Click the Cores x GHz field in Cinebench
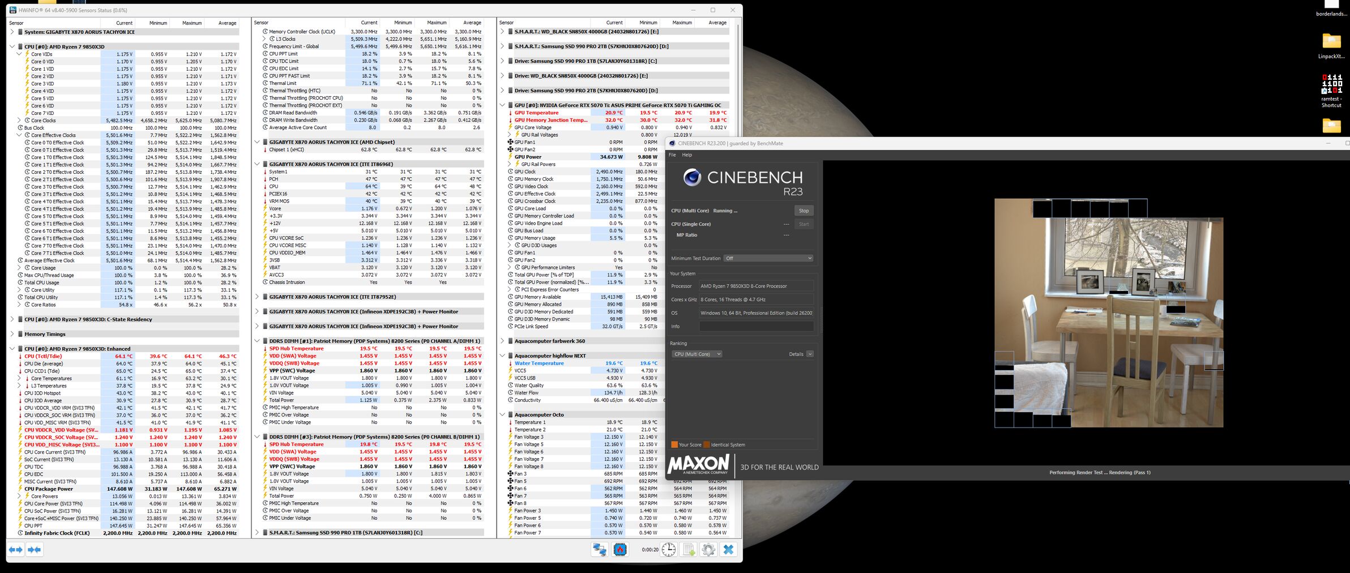 pyautogui.click(x=757, y=300)
